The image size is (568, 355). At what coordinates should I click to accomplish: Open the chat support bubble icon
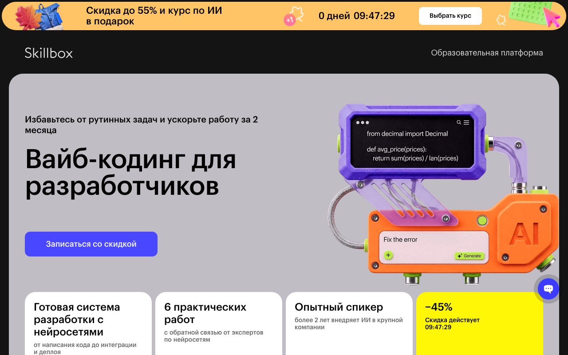[x=548, y=289]
